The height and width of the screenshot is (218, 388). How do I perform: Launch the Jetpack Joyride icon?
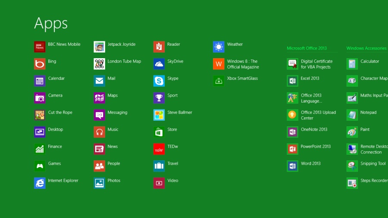[x=99, y=47]
